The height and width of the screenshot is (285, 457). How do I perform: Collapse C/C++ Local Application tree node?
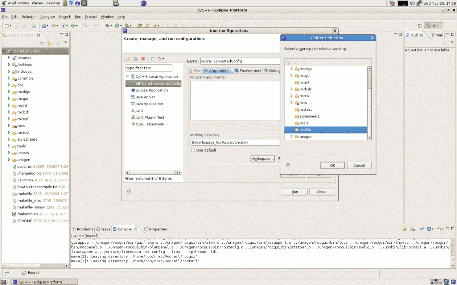point(128,77)
